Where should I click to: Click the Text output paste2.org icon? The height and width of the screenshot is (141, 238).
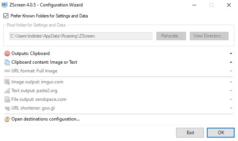coord(7,91)
